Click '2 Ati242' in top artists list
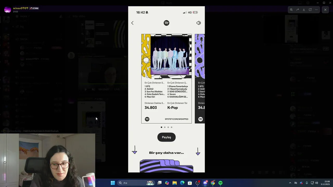The image size is (333, 187). pos(149,89)
